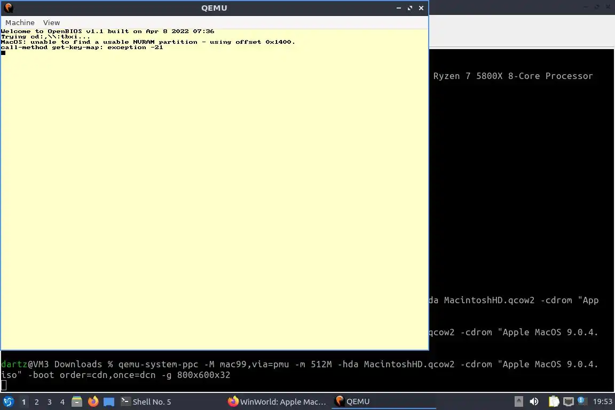Click the blue show-desktop icon in taskbar
Image resolution: width=615 pixels, height=410 pixels.
(109, 402)
